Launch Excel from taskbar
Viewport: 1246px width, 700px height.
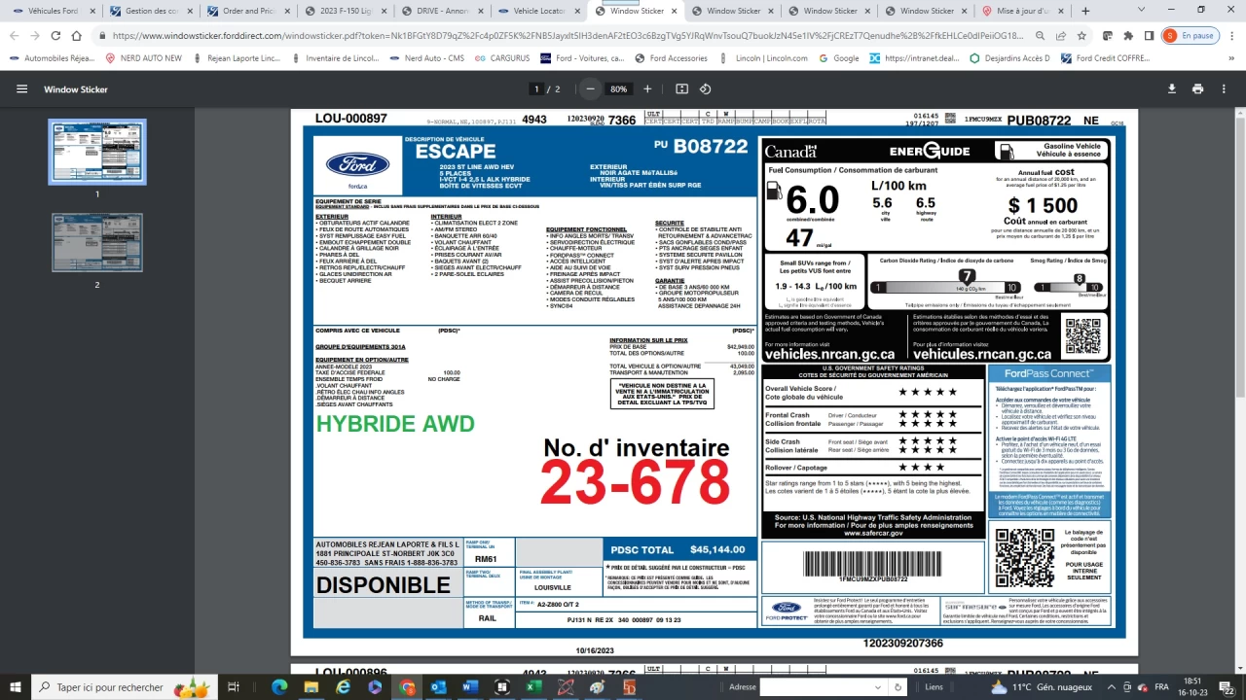click(x=534, y=686)
